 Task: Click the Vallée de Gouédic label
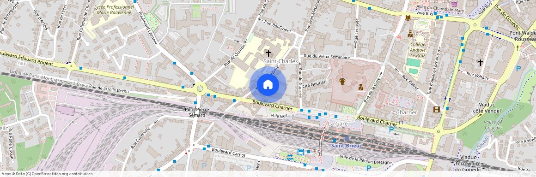(x=493, y=125)
